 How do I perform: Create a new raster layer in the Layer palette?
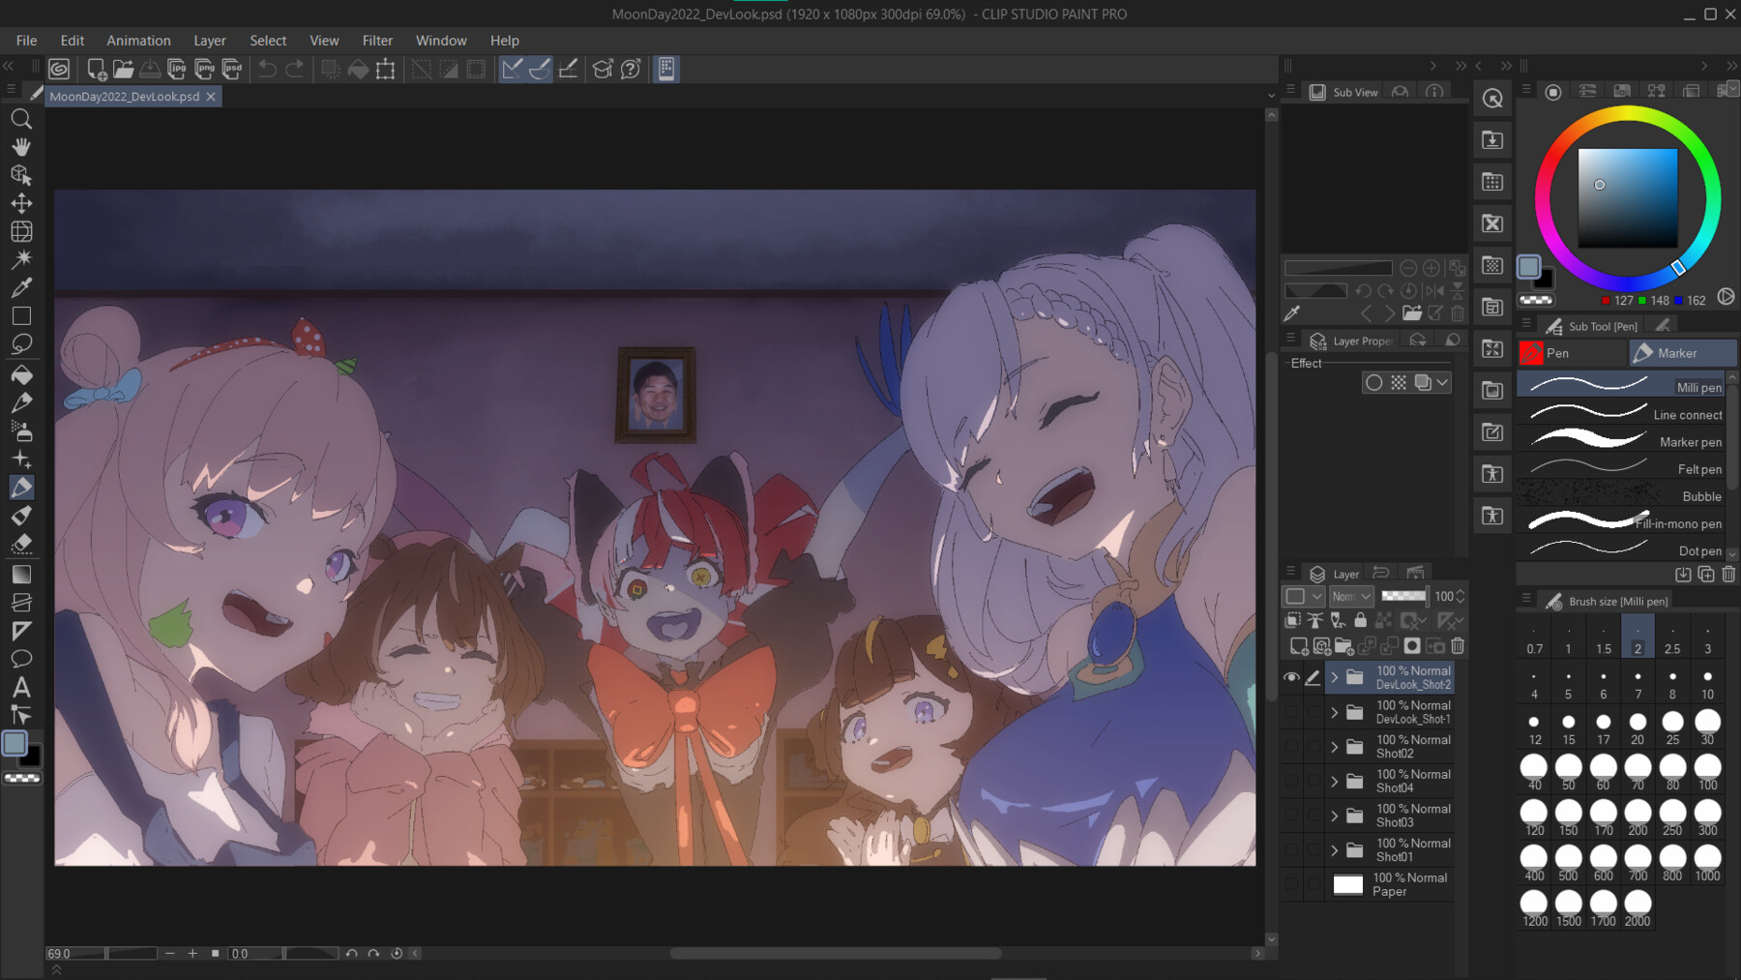[x=1298, y=646]
